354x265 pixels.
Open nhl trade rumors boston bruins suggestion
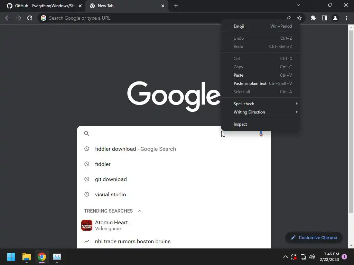(x=174, y=241)
